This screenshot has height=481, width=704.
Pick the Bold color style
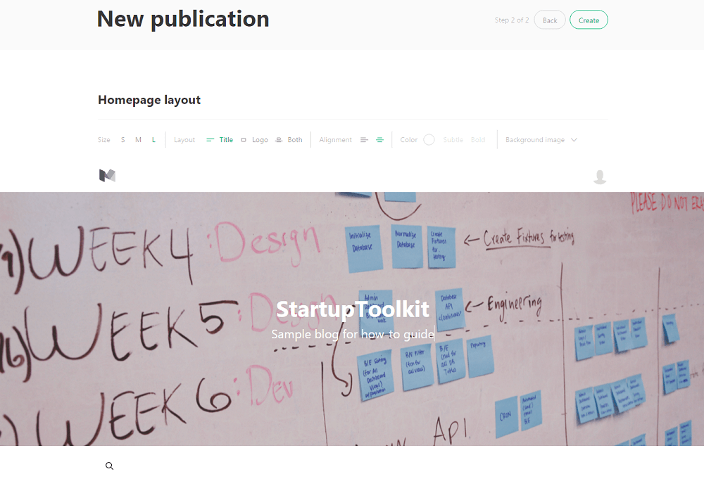click(478, 140)
